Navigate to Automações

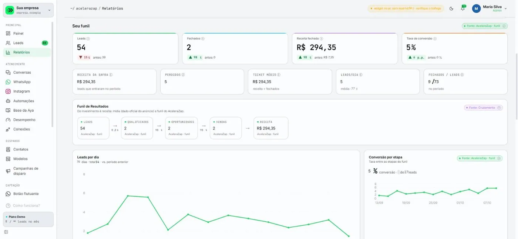[x=27, y=101]
